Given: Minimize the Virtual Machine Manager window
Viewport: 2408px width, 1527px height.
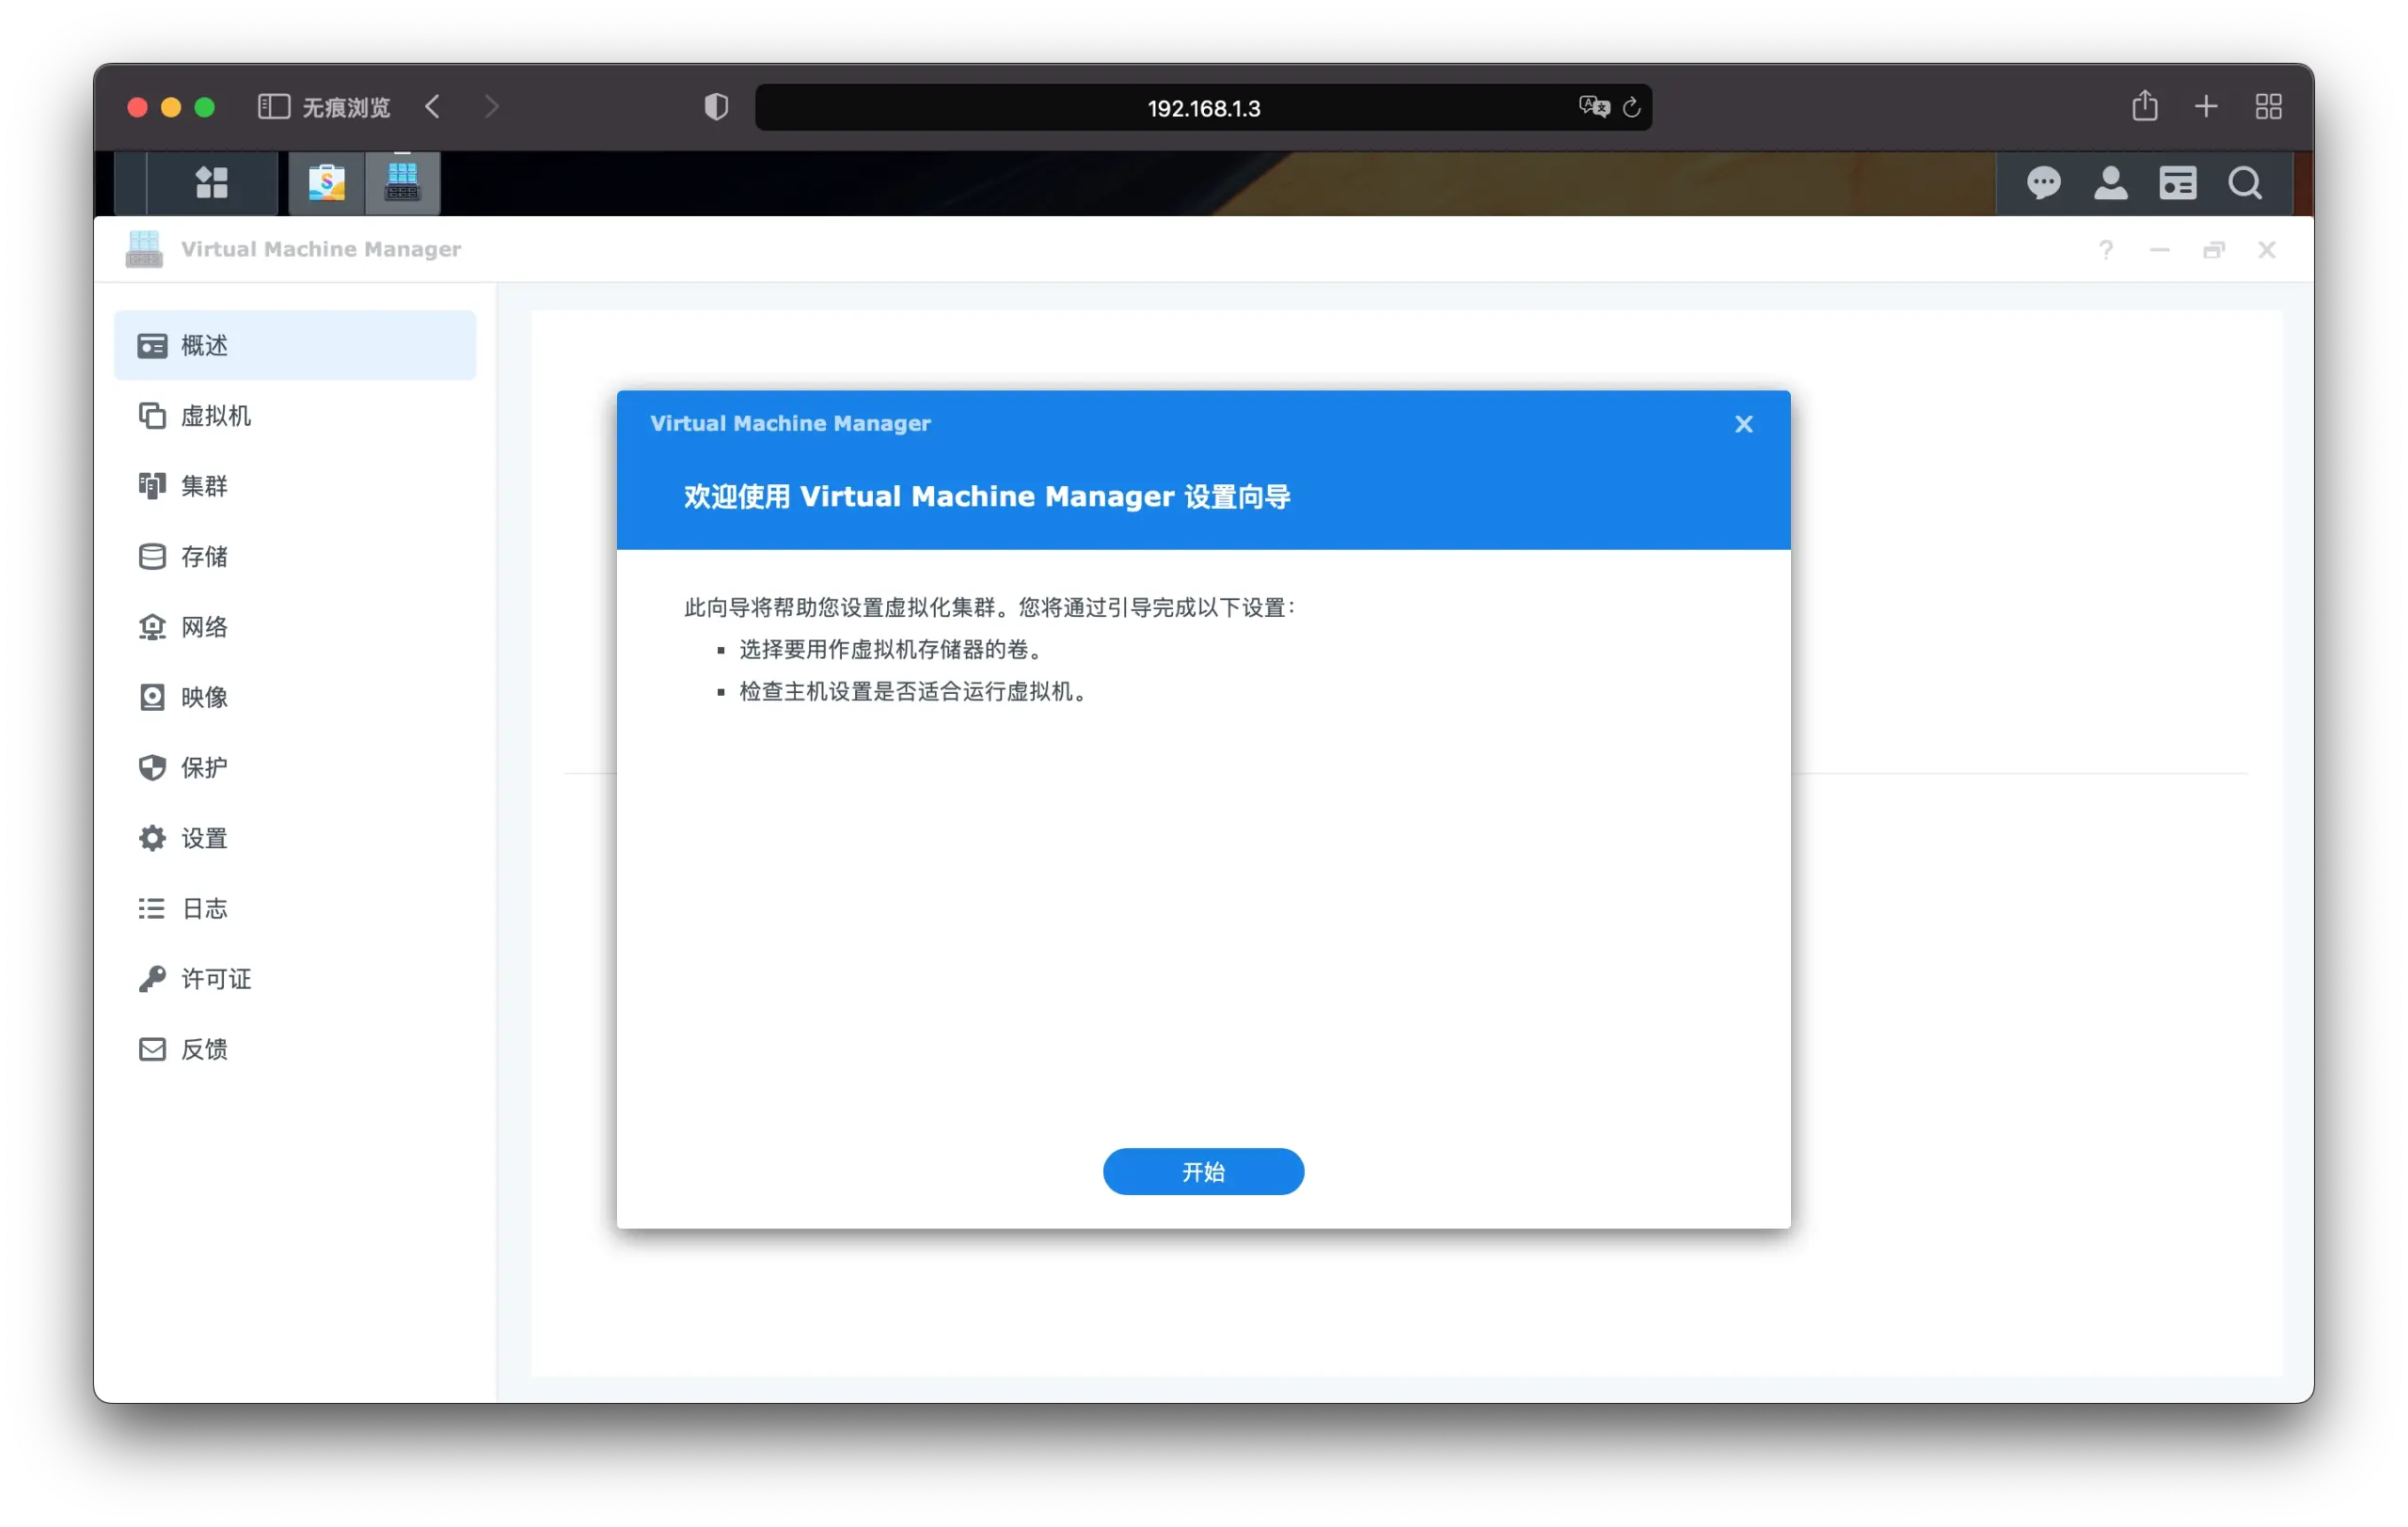Looking at the screenshot, I should (2159, 250).
